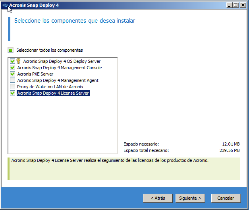The width and height of the screenshot is (249, 210).
Task: Disable the Acronis PXE Server checkbox
Action: (12, 74)
